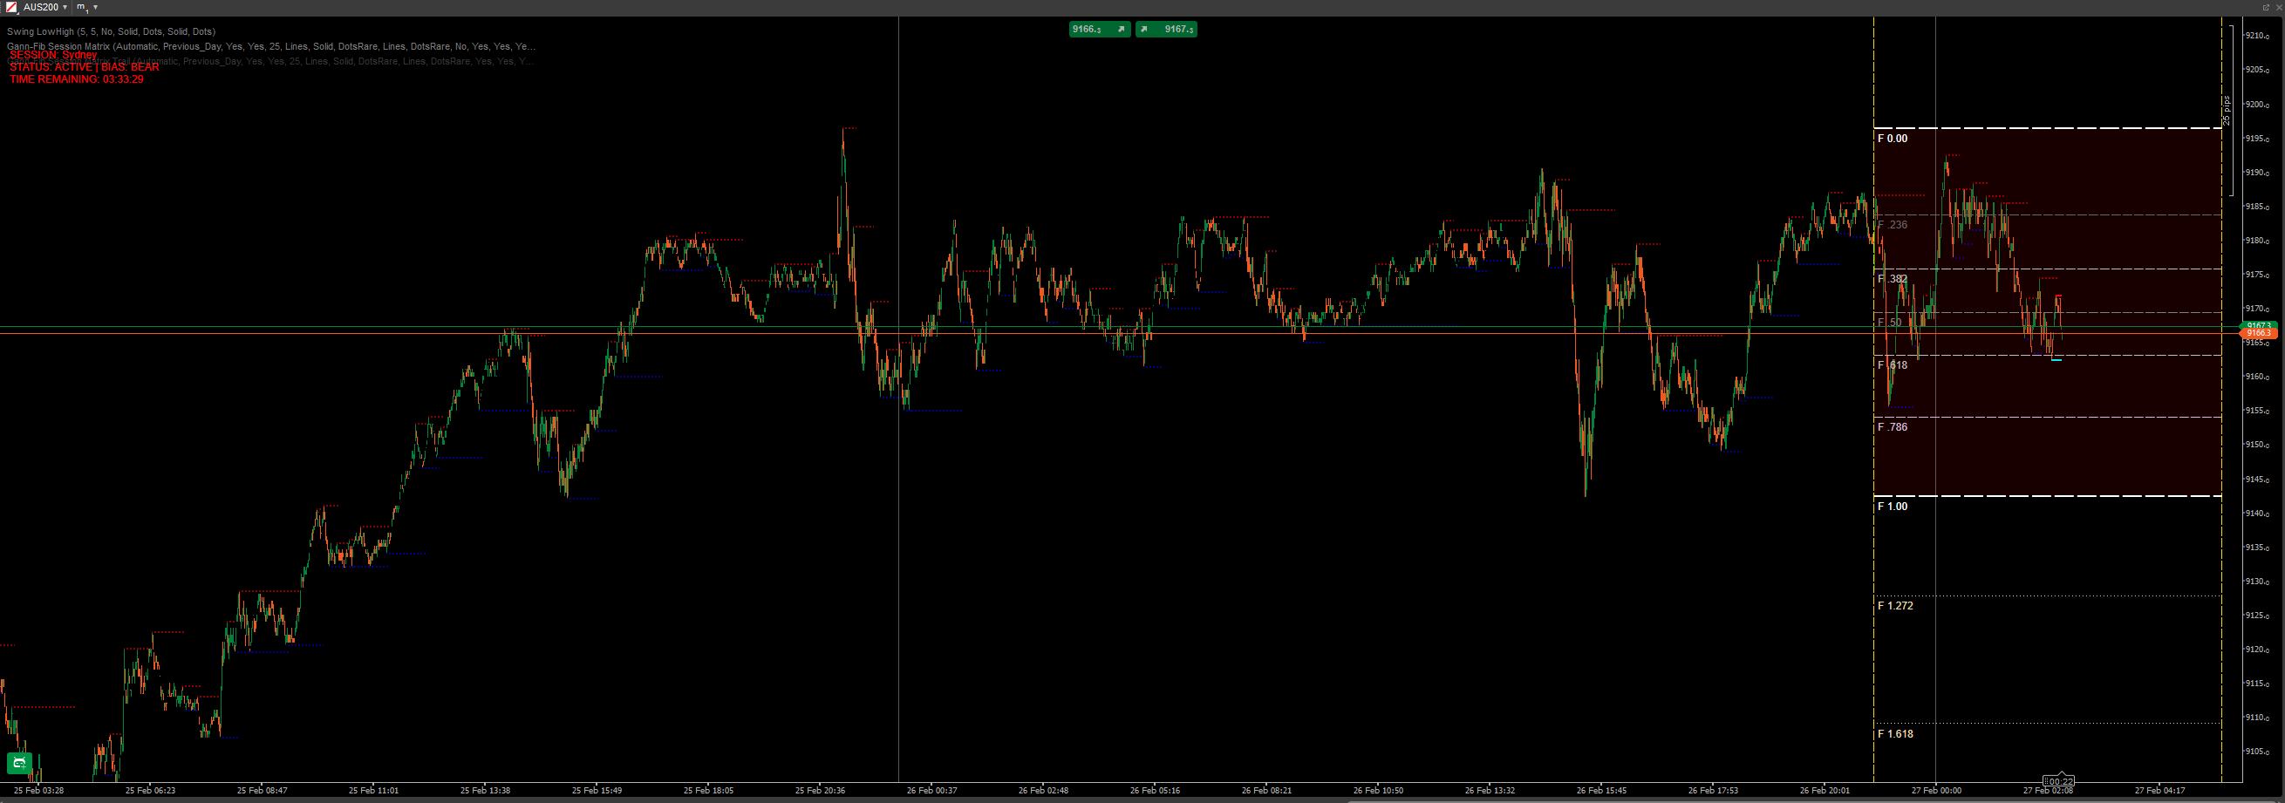Viewport: 2285px width, 803px height.
Task: Click the detach chart icon at top right
Action: [x=2265, y=5]
